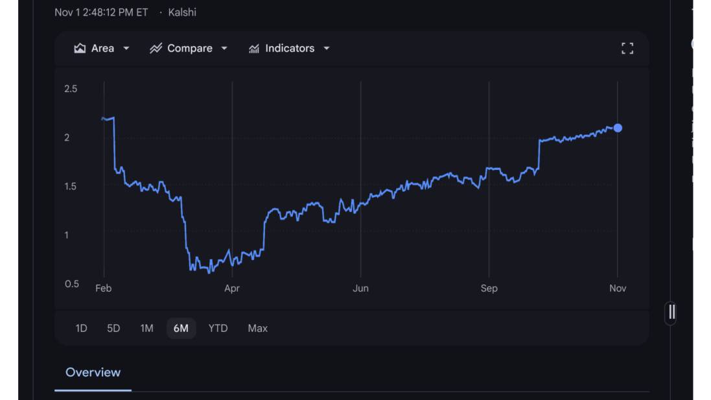
Task: Click the Compare chart lines icon
Action: tap(156, 49)
